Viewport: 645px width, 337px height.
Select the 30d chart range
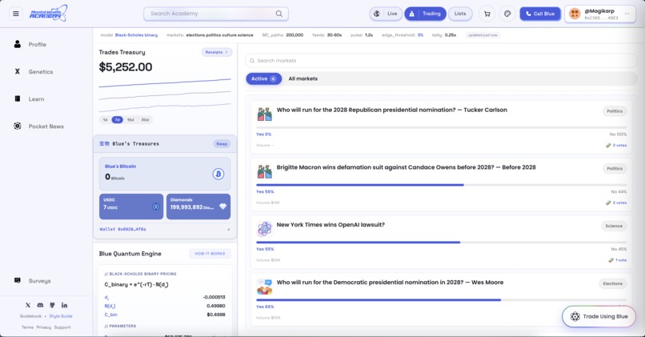[x=145, y=120]
